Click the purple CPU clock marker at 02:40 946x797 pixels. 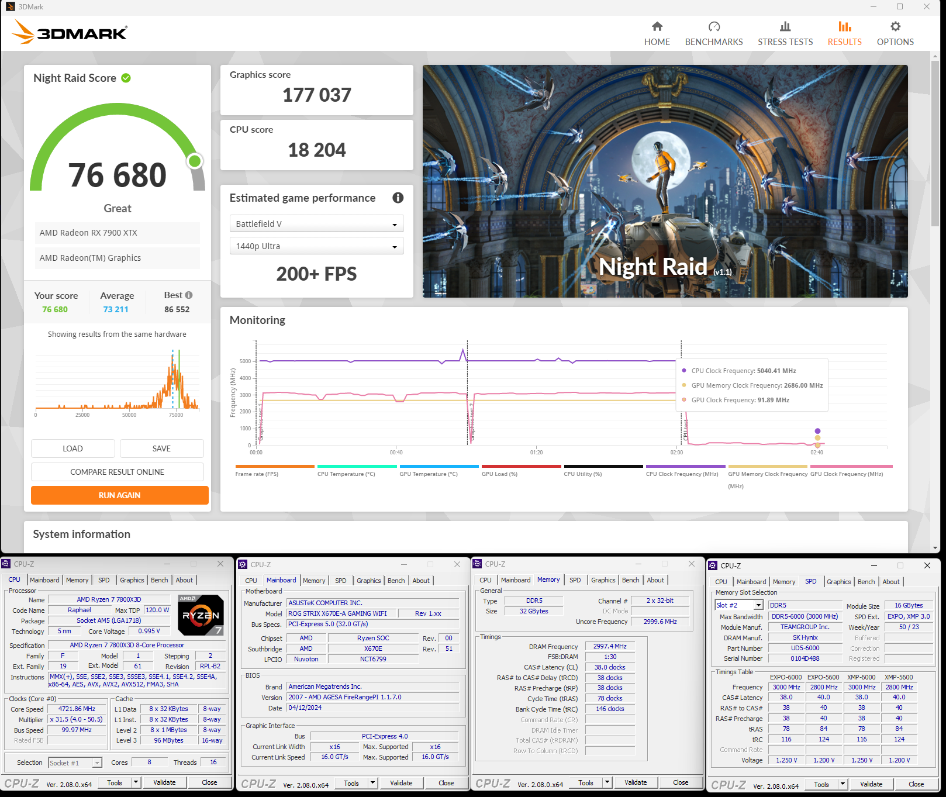[817, 431]
